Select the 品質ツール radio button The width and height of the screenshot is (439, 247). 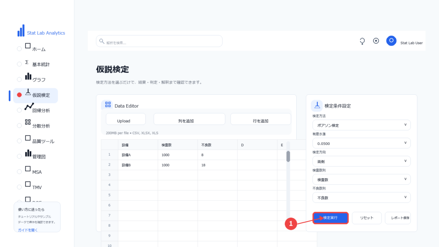click(19, 141)
